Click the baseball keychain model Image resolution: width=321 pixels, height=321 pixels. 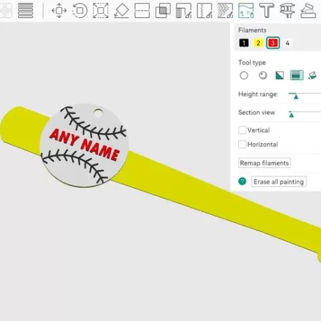click(x=84, y=145)
